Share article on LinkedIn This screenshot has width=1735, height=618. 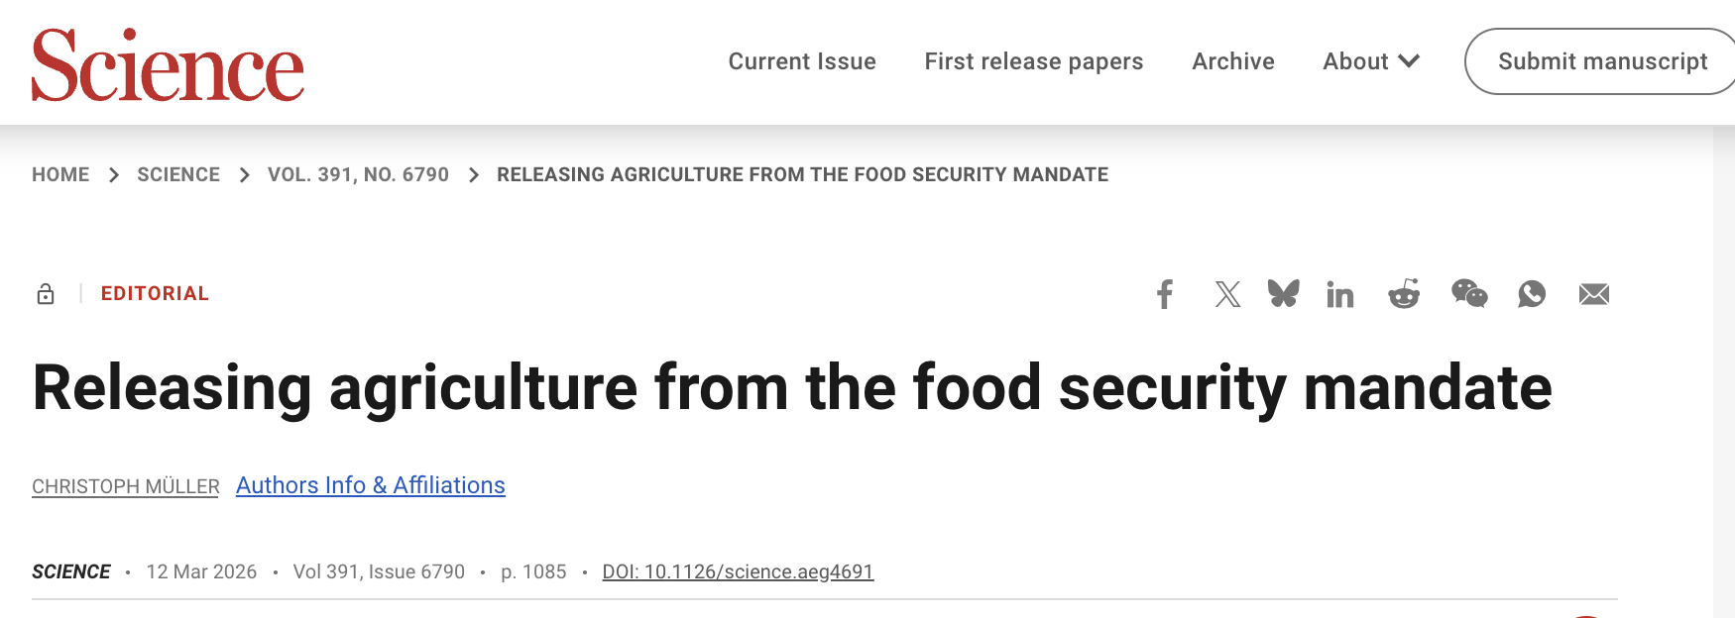[x=1340, y=294]
